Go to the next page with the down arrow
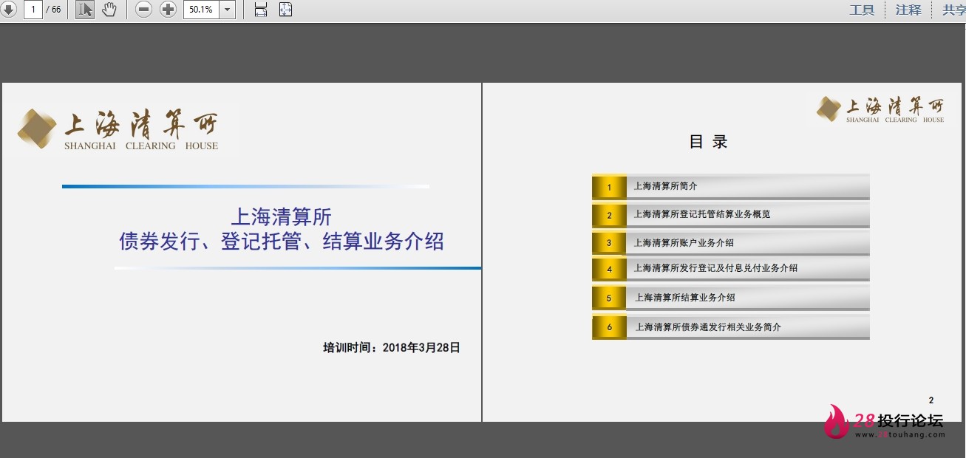The height and width of the screenshot is (458, 966). 8,10
